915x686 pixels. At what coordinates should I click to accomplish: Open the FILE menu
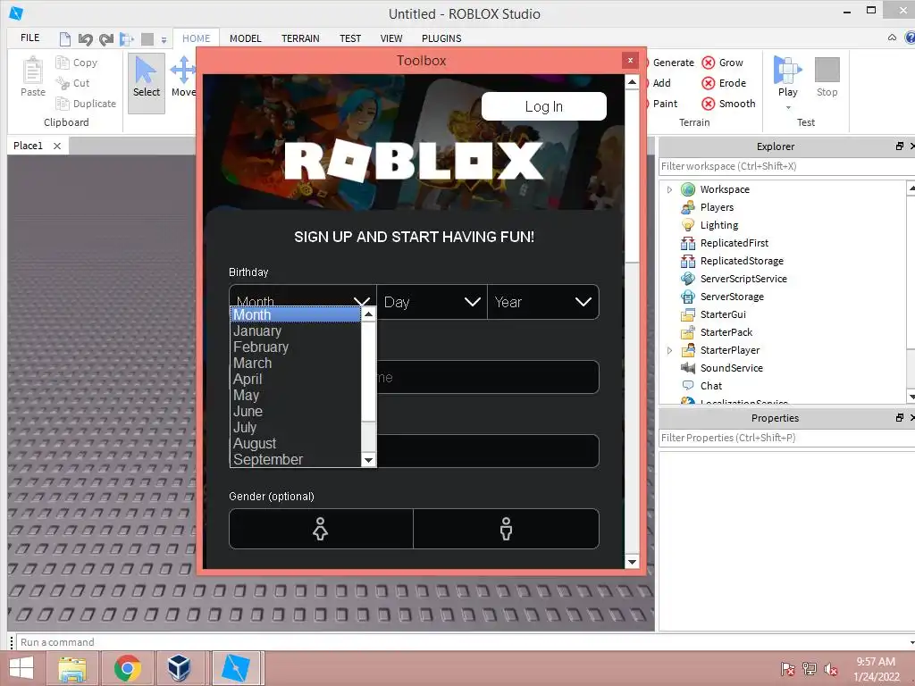tap(30, 38)
